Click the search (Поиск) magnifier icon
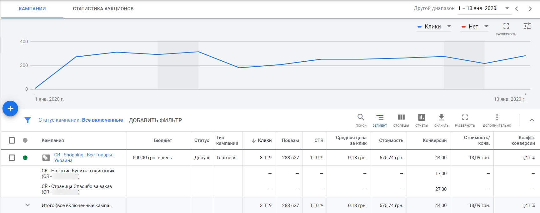This screenshot has width=540, height=213. [361, 117]
